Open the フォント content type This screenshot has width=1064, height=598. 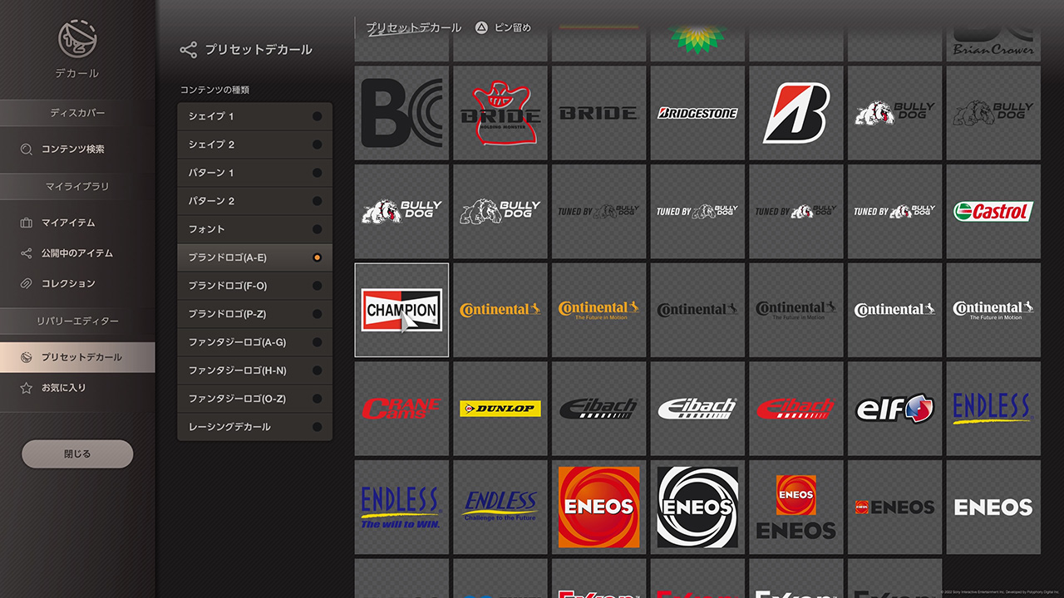[254, 229]
